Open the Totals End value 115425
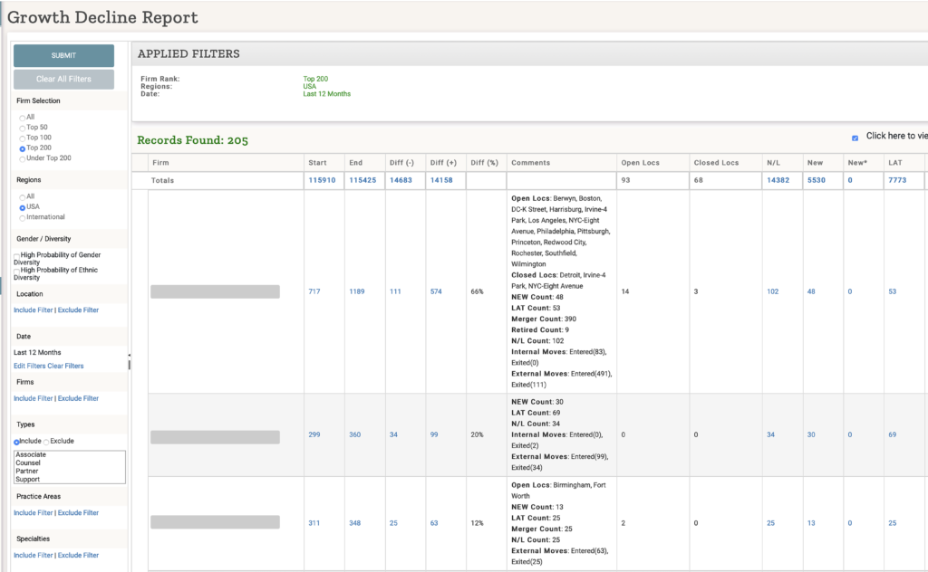The height and width of the screenshot is (572, 928). (362, 180)
